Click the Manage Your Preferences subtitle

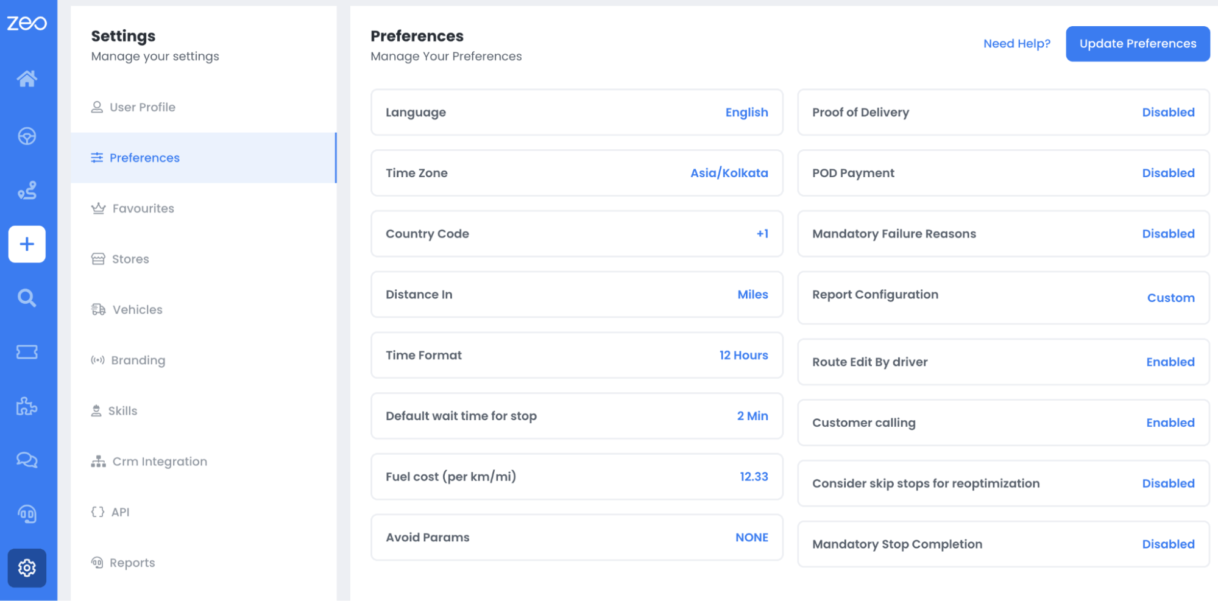click(x=446, y=57)
